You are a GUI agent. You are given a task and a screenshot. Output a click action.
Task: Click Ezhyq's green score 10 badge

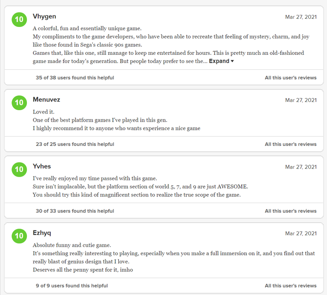[x=19, y=236]
